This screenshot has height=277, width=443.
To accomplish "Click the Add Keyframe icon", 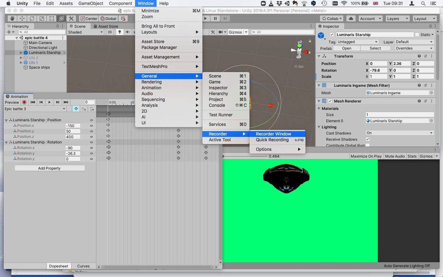I will (84, 109).
